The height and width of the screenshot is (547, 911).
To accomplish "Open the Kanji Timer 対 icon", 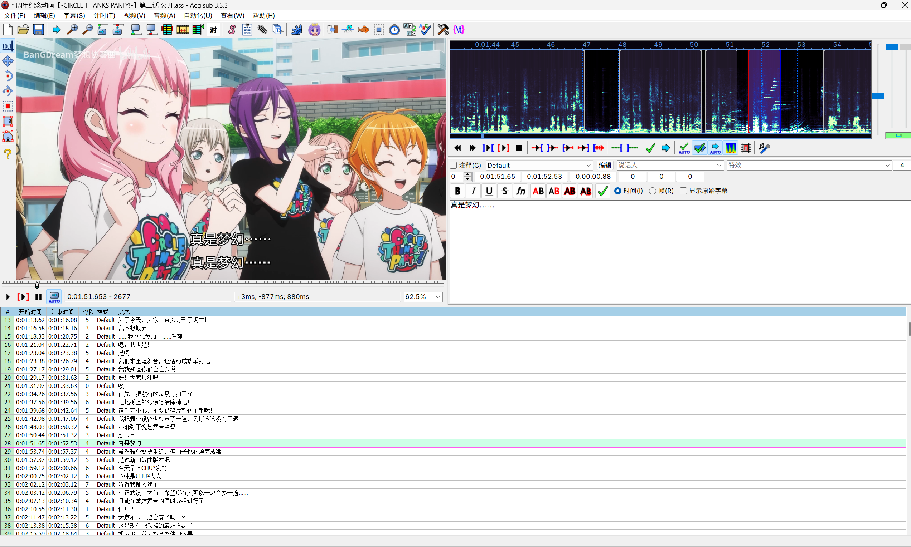I will coord(213,29).
